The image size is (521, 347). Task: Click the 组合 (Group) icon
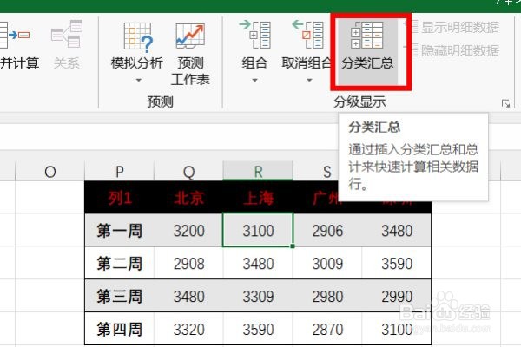coord(254,34)
